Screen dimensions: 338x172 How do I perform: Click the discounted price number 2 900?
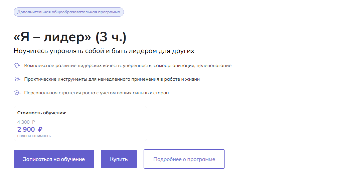(26, 129)
